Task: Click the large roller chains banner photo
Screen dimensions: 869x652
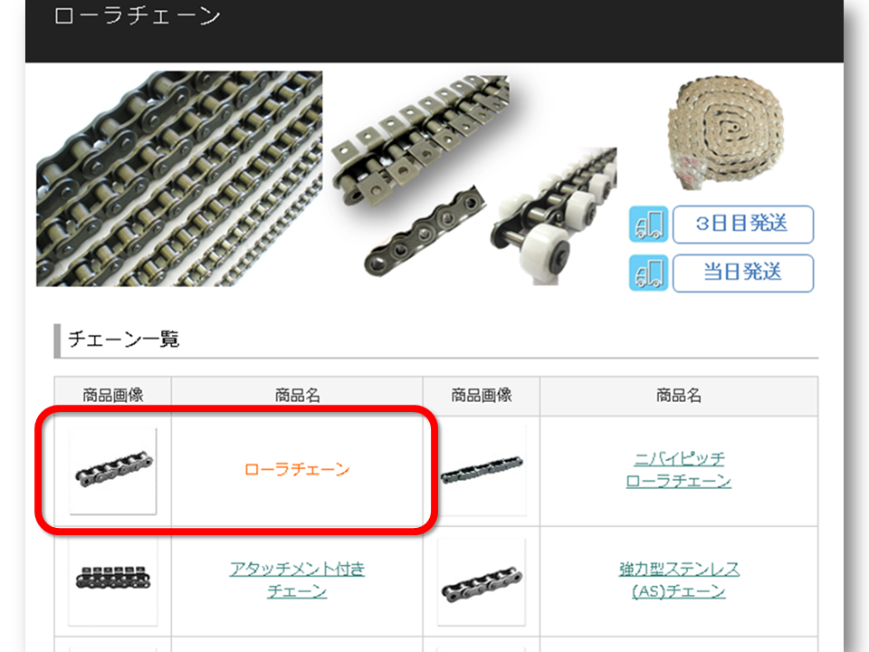Action: [179, 178]
